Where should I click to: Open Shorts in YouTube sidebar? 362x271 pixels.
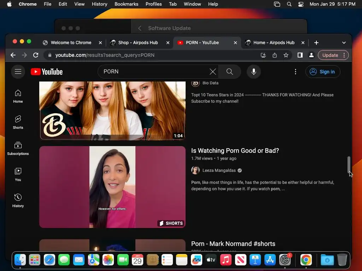(18, 122)
